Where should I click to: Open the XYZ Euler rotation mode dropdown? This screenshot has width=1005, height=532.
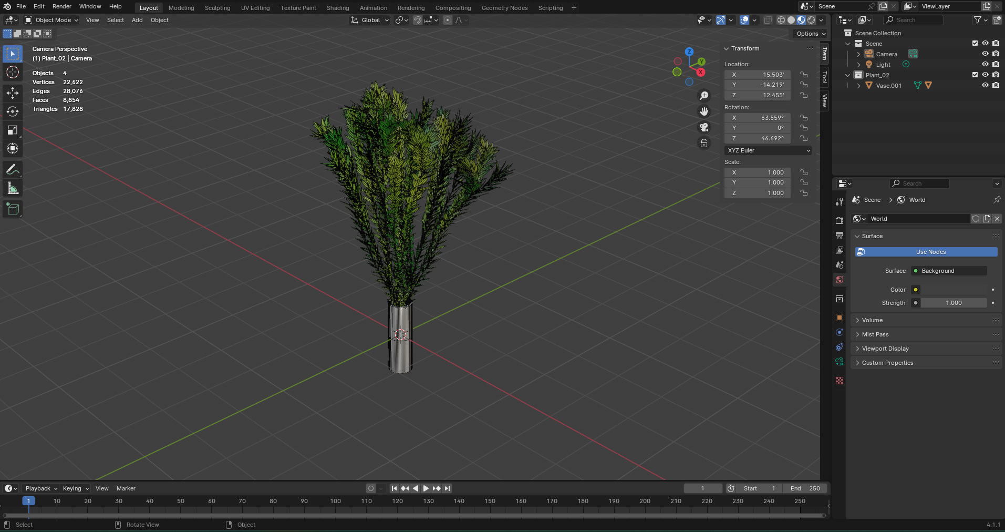(768, 150)
